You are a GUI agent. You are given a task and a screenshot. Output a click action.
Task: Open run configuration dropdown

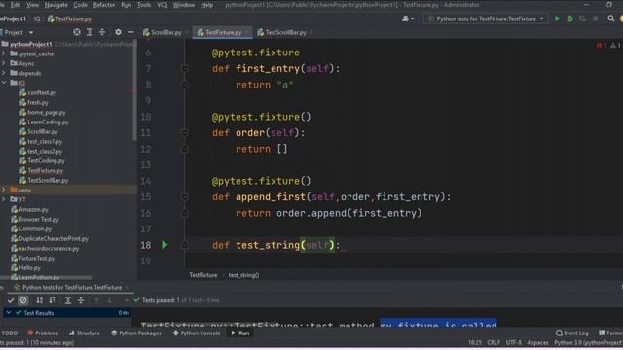[486, 18]
